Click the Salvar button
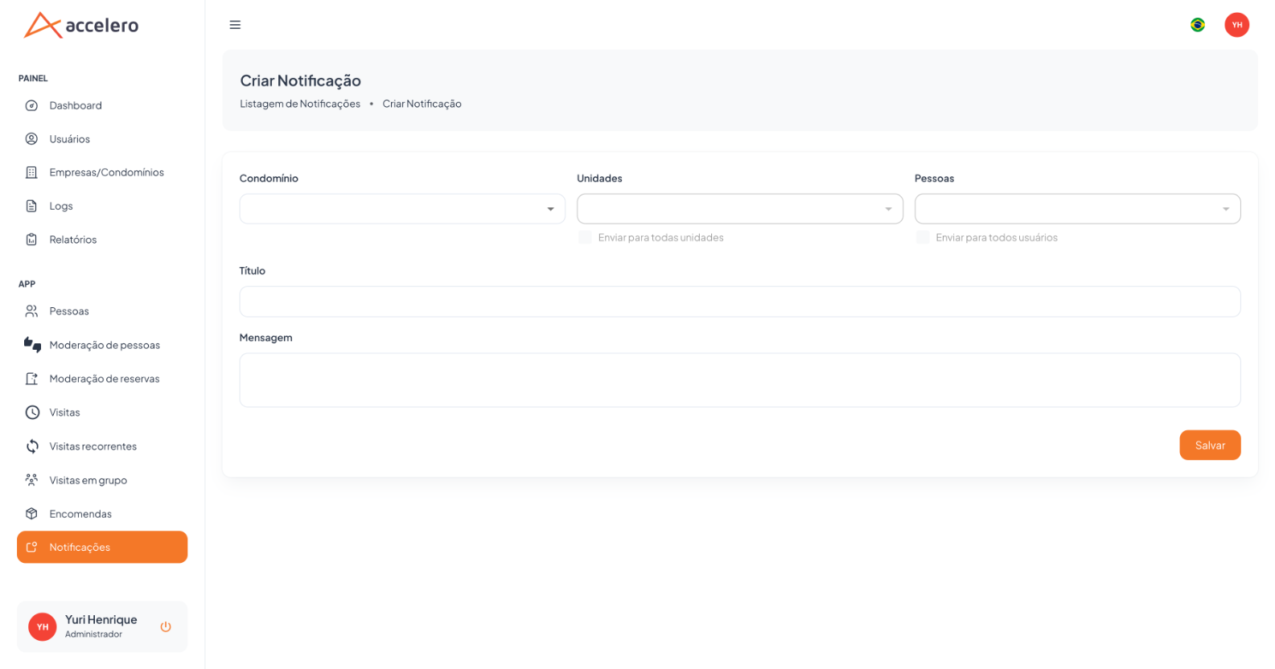Viewport: 1275px width, 669px height. coord(1210,445)
